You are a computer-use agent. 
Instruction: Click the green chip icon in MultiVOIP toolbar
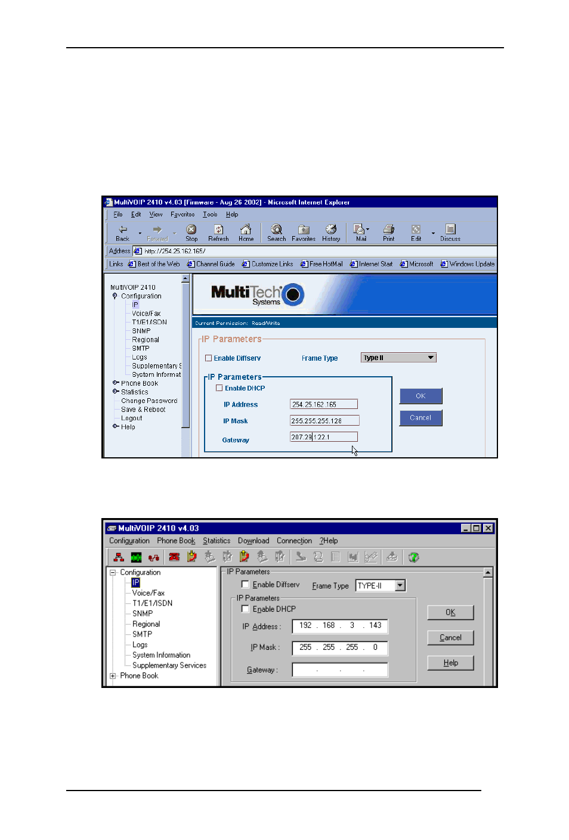137,557
